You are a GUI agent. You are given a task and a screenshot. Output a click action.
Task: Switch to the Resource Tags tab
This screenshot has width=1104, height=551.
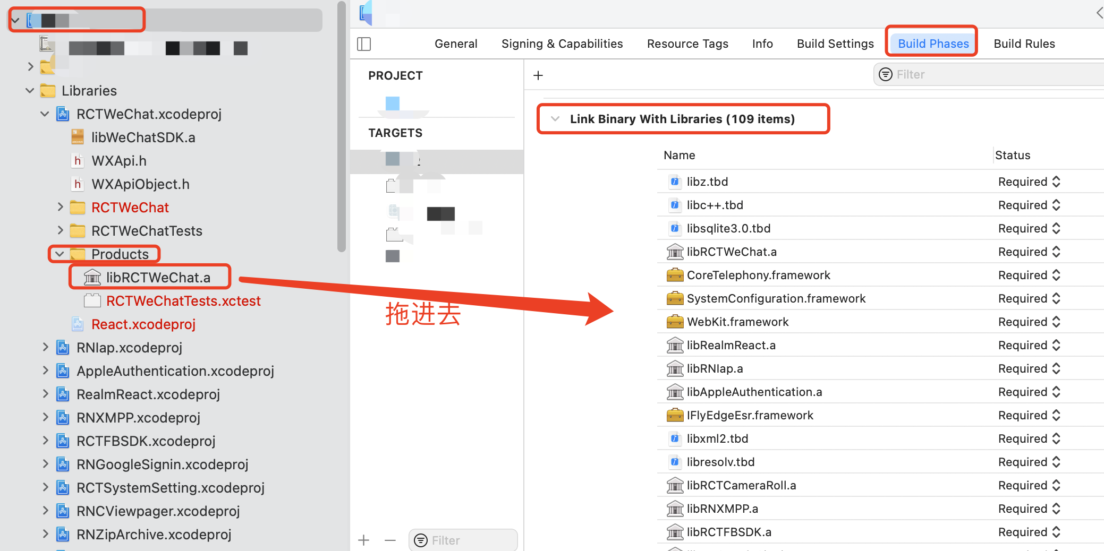click(x=687, y=44)
